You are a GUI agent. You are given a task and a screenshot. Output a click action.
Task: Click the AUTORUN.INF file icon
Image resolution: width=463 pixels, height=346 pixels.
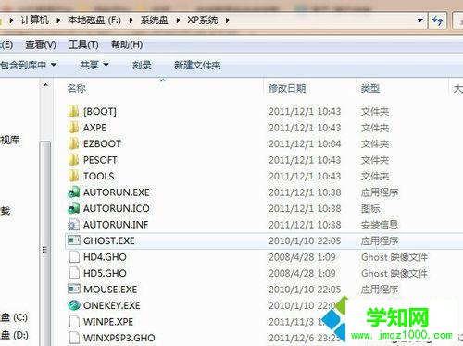click(x=74, y=225)
